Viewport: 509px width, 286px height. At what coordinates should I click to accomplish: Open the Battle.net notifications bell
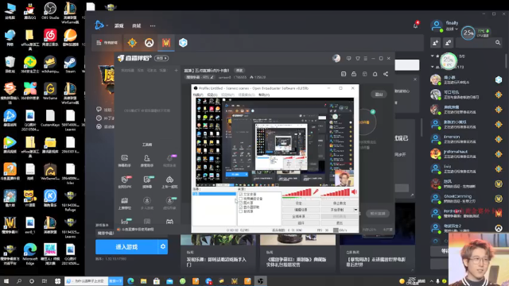click(x=415, y=25)
